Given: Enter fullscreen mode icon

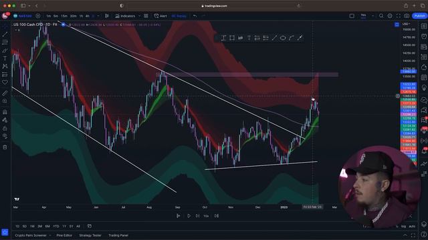Looking at the screenshot, I should tap(399, 16).
